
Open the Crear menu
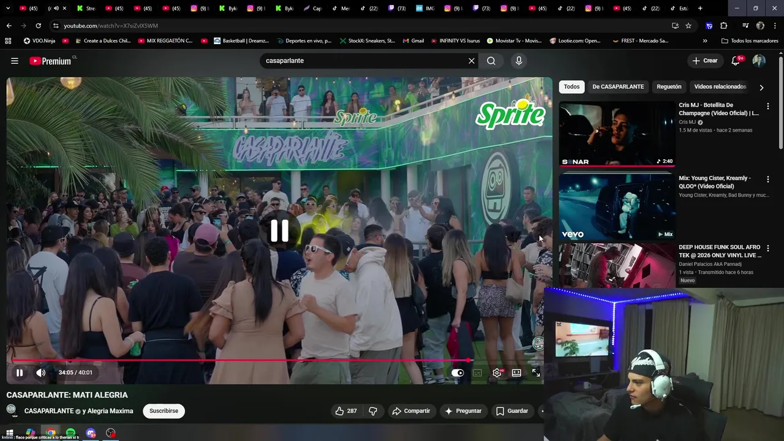click(705, 61)
